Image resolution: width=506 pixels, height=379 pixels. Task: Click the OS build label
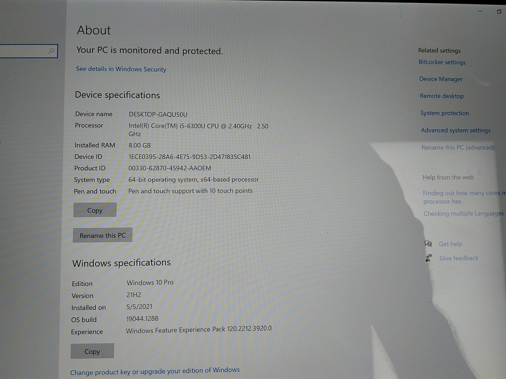[x=84, y=320]
